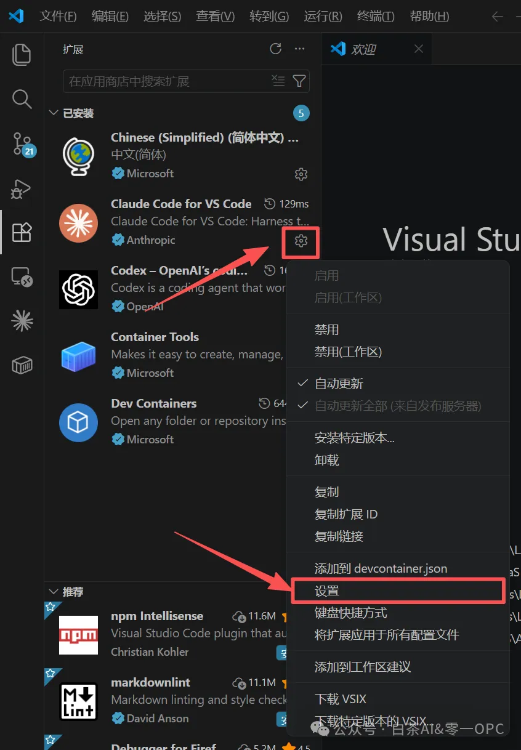Open the 转到(G) menu
The width and height of the screenshot is (521, 750).
coord(270,17)
